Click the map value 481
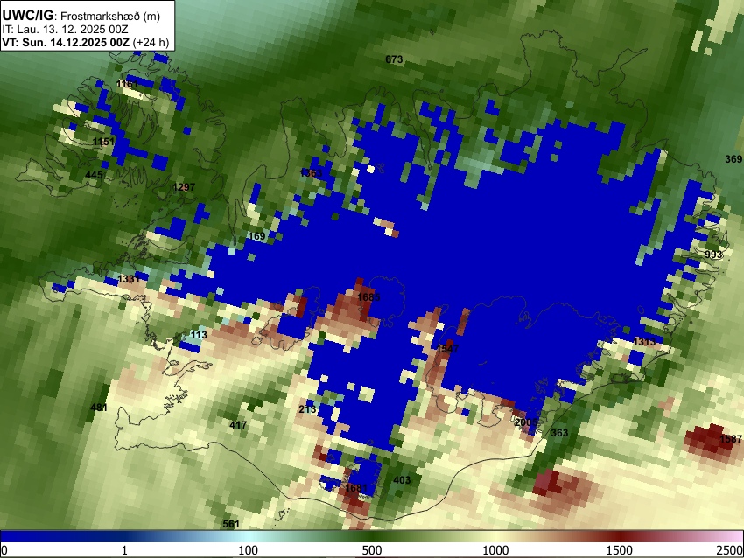This screenshot has width=744, height=558. click(99, 408)
